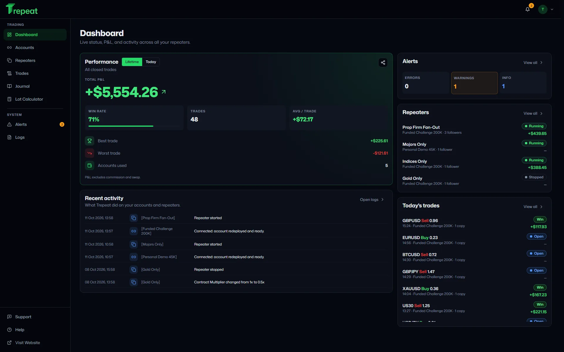Click link icon on Personal Demo 45K row
This screenshot has width=564, height=352.
tap(134, 257)
